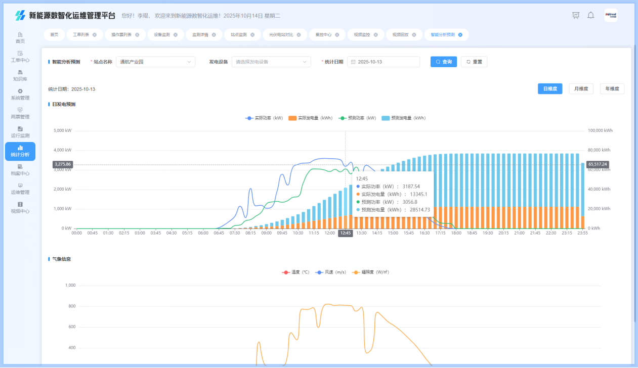Click the 3,275.86 left axis value label

point(63,164)
